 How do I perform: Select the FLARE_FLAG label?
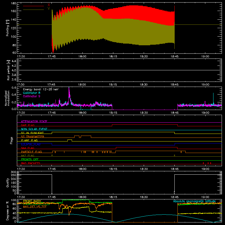29,140
